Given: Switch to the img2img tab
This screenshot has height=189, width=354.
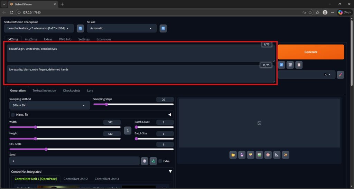Looking at the screenshot, I should tap(31, 39).
